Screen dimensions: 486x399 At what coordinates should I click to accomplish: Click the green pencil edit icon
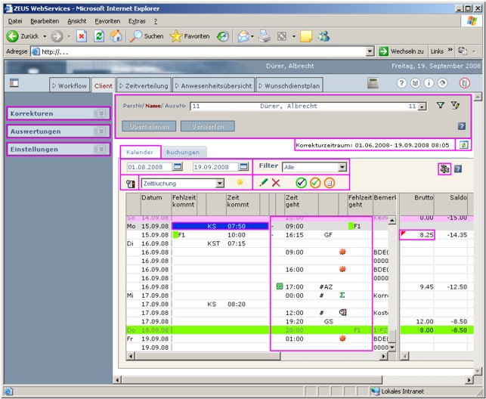tap(263, 182)
